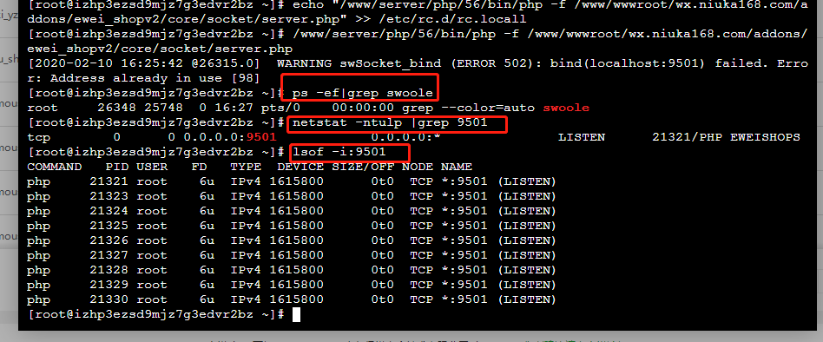Select PID 21327 in the lsof table

point(109,255)
